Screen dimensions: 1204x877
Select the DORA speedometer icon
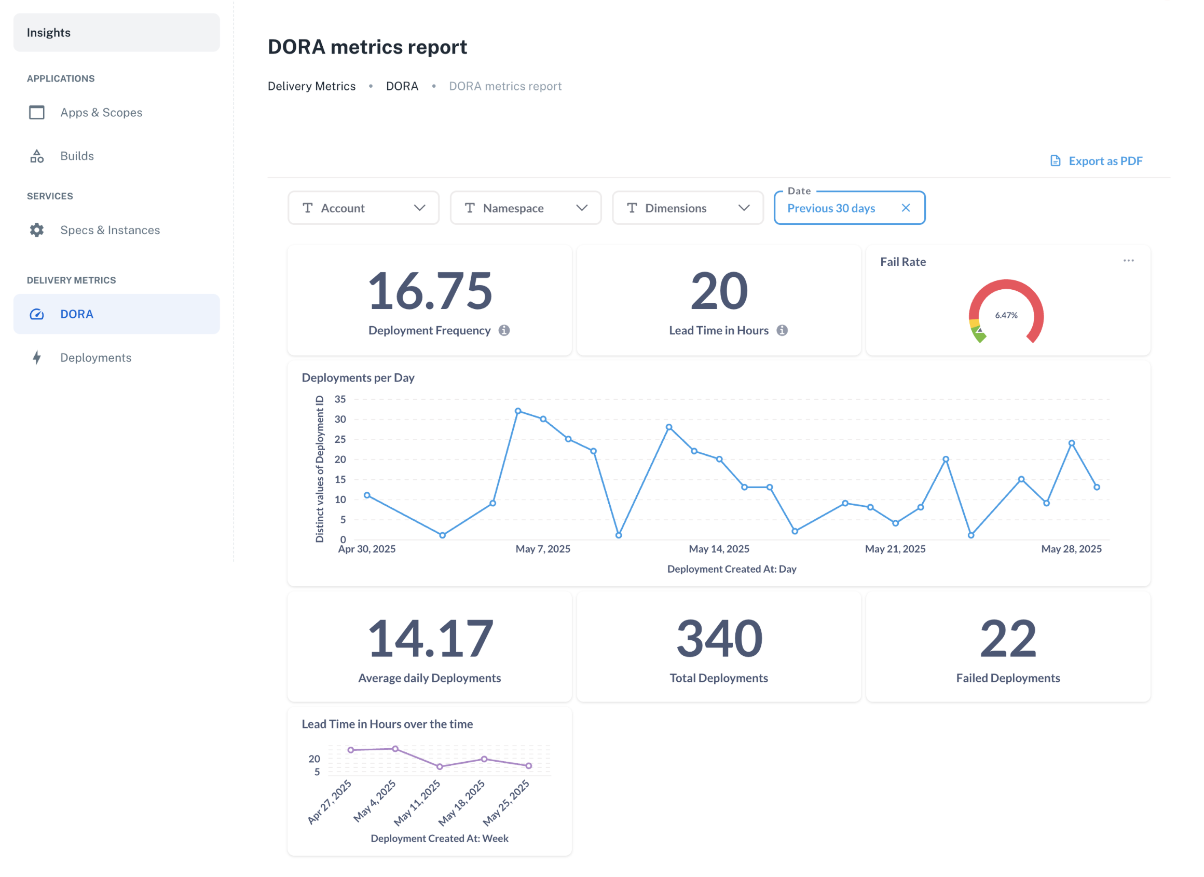coord(36,314)
